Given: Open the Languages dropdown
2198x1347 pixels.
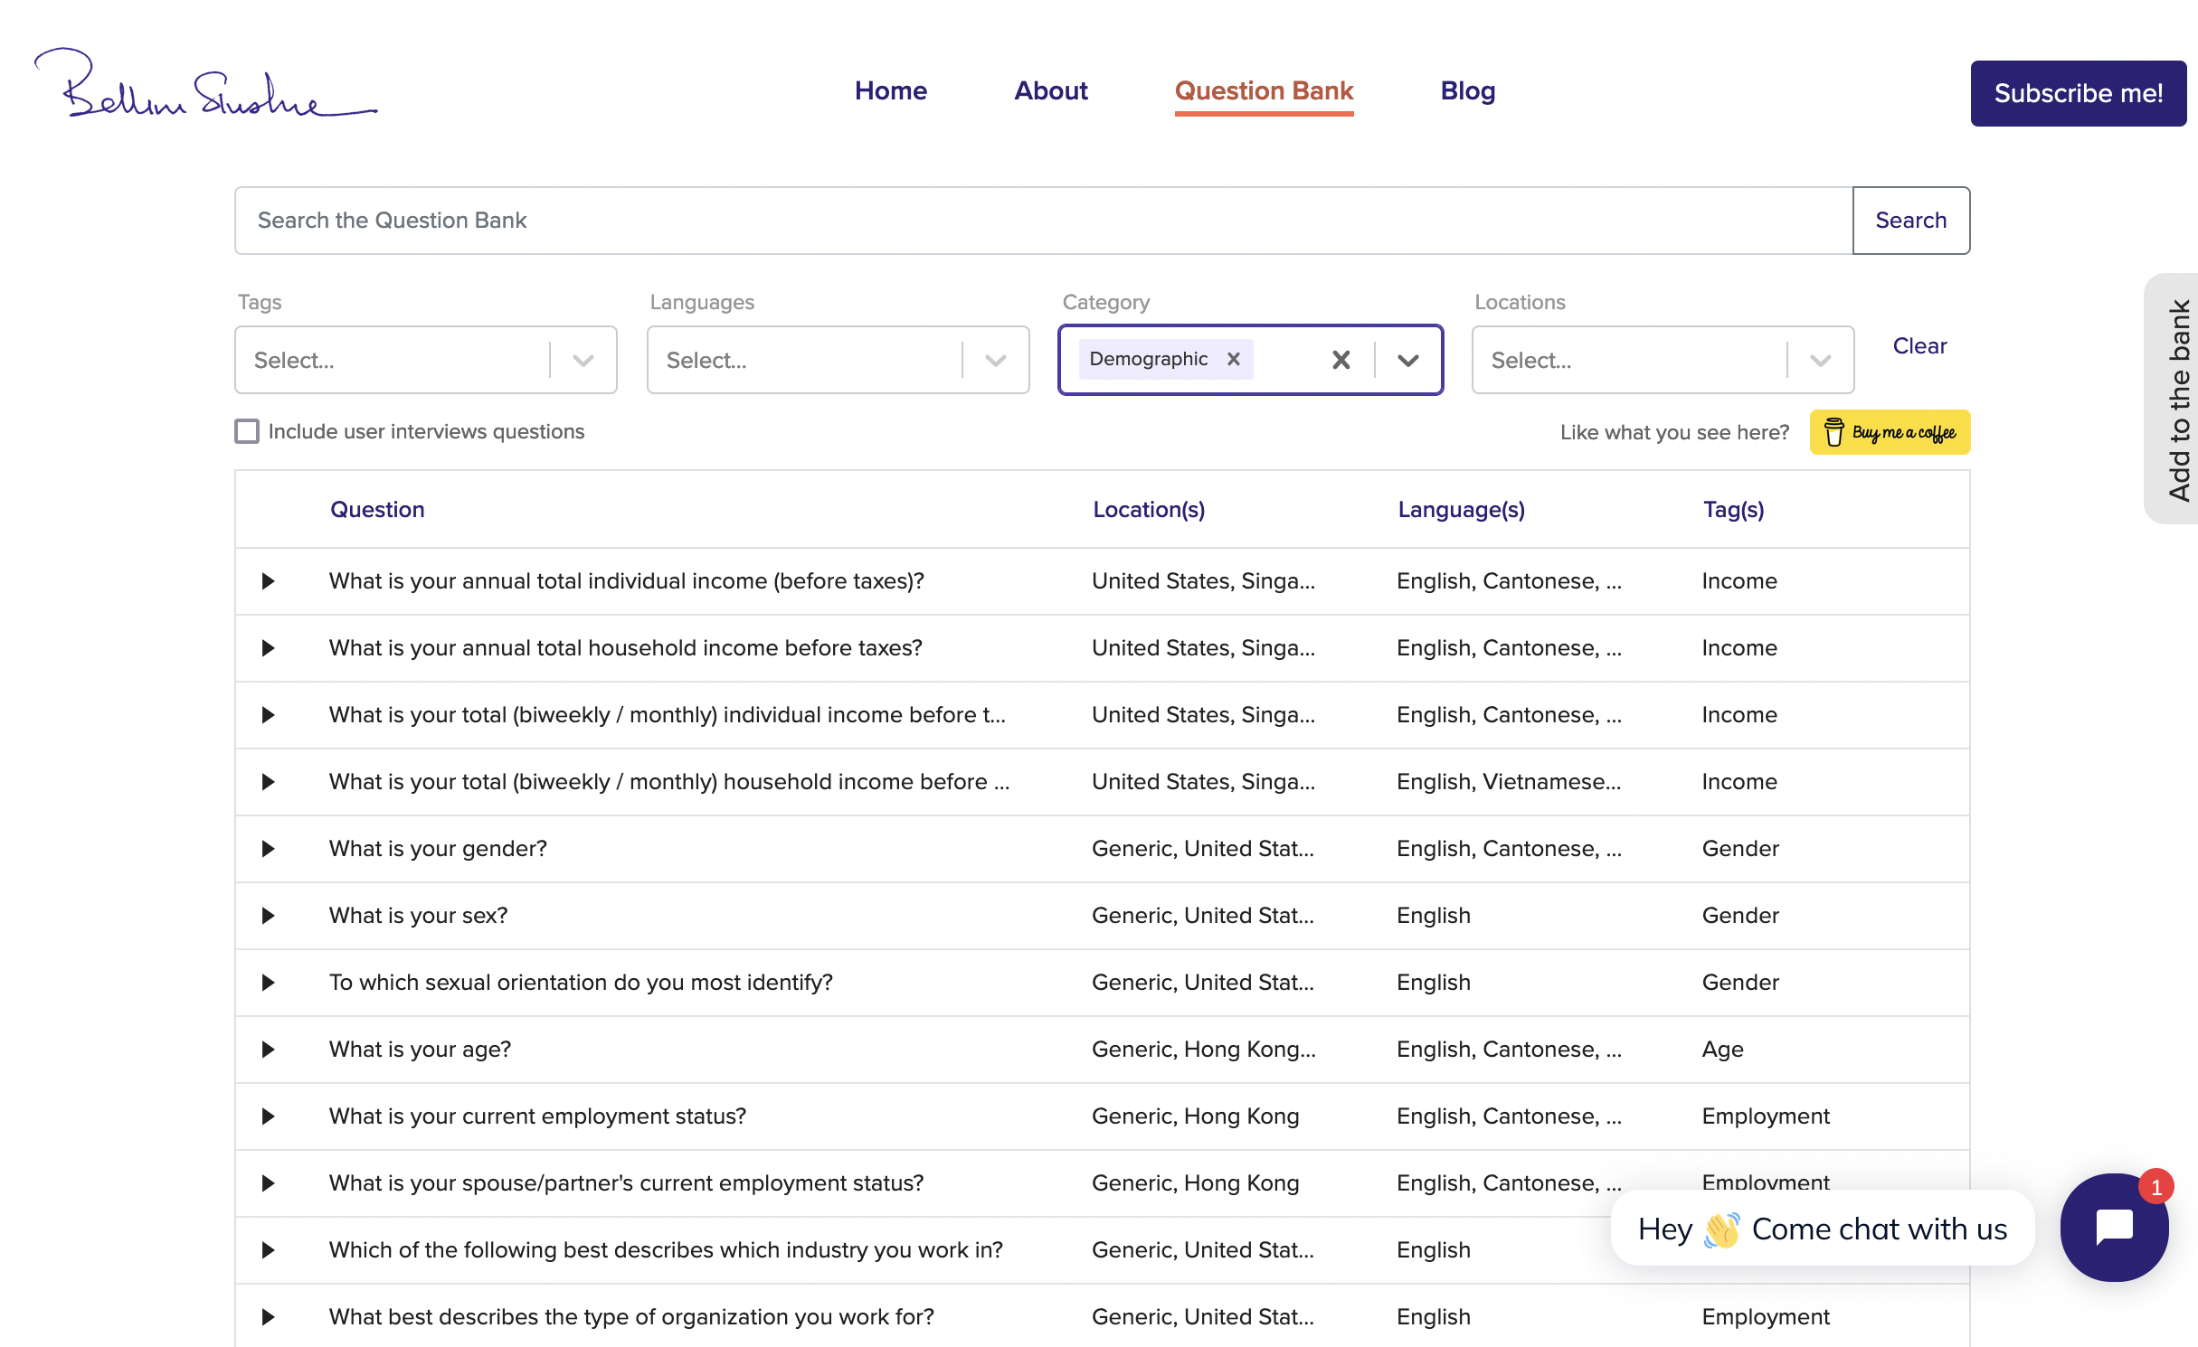Looking at the screenshot, I should pyautogui.click(x=838, y=360).
